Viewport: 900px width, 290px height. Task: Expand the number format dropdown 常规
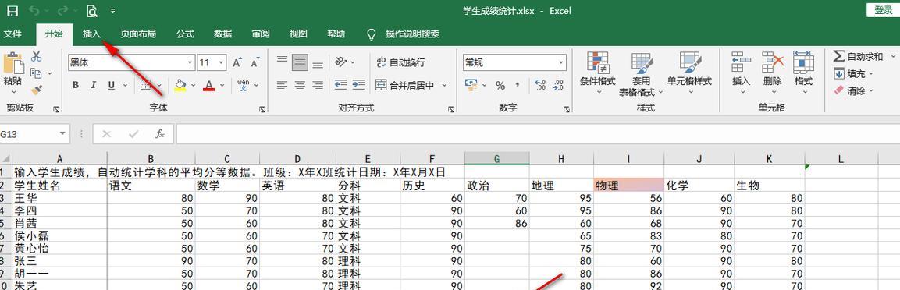pyautogui.click(x=560, y=62)
